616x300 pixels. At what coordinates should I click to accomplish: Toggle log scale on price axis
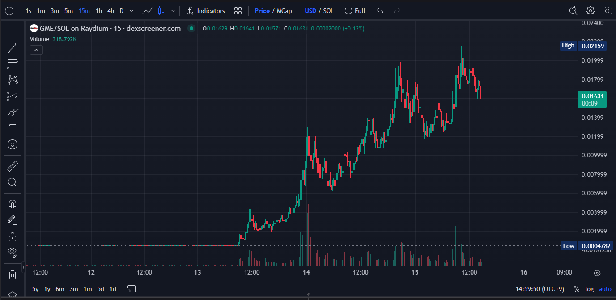(x=590, y=289)
